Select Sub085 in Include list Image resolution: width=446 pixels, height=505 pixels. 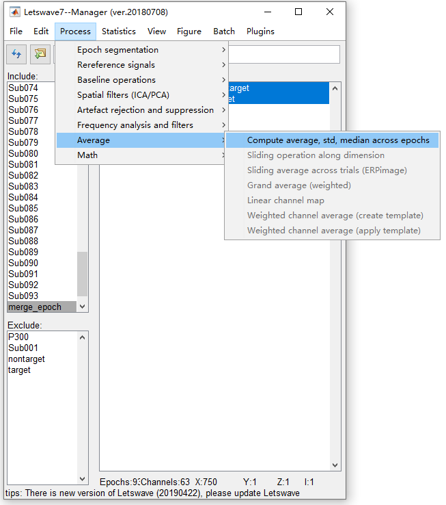pos(42,209)
